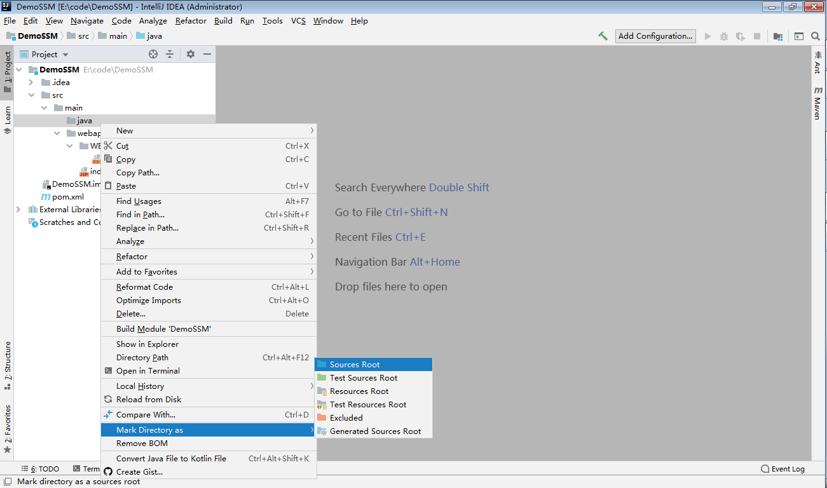
Task: Select Sources Root in submenu
Action: [374, 365]
